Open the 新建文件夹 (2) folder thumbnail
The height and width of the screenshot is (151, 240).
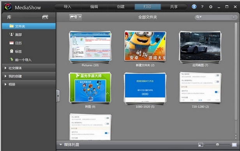click(x=145, y=46)
